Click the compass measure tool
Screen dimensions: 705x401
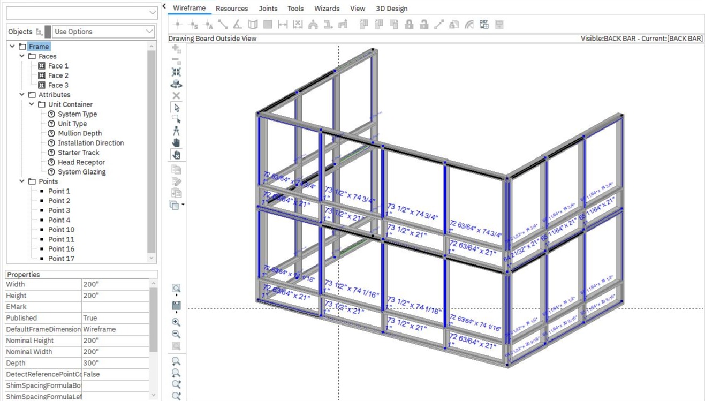click(176, 131)
